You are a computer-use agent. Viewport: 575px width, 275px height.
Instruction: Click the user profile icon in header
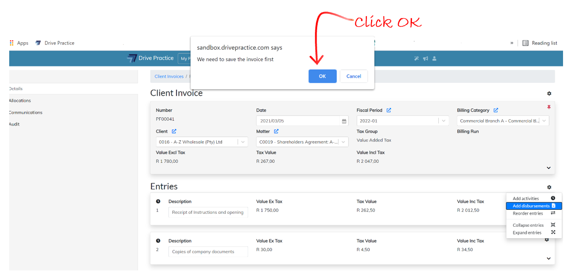point(434,58)
